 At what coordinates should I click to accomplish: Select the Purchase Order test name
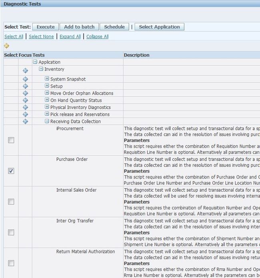[72, 159]
